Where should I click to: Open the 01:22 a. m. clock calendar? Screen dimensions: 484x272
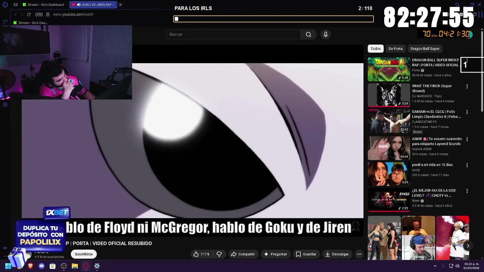(472, 266)
